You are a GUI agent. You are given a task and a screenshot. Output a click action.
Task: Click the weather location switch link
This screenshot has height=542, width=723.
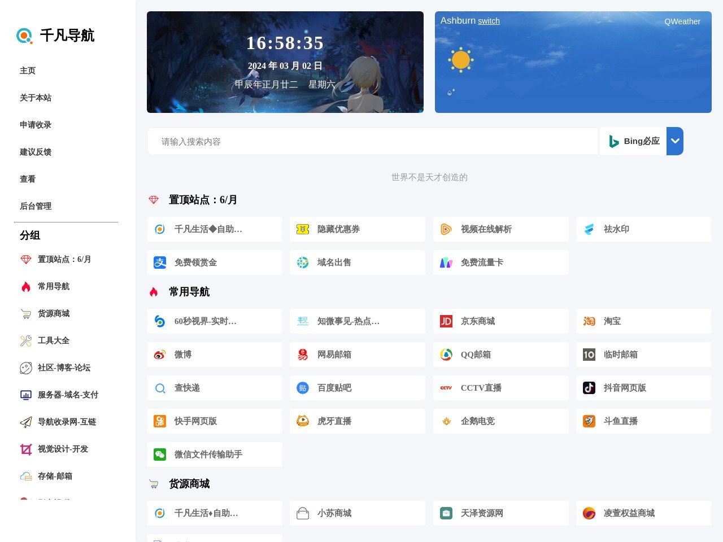pos(489,21)
